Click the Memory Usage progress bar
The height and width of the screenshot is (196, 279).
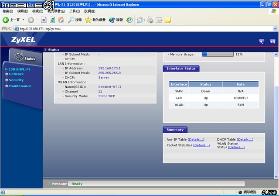coord(218,54)
